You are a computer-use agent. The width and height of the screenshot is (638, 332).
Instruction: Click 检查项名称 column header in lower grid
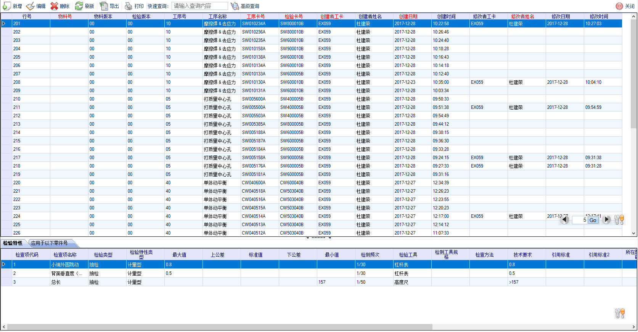(65, 255)
